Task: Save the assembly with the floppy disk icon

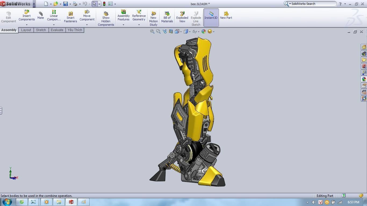Action: coord(65,4)
